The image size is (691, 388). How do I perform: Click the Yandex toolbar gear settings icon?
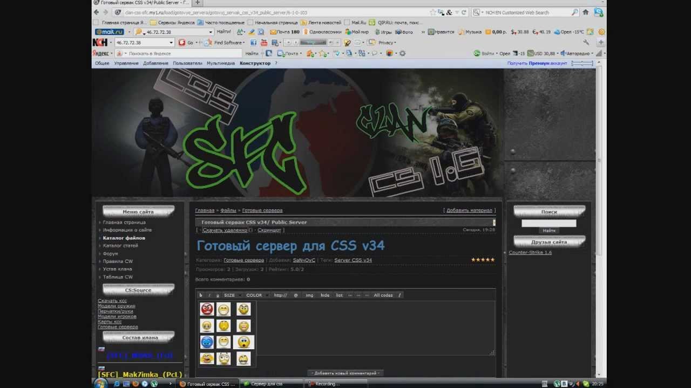(402, 53)
